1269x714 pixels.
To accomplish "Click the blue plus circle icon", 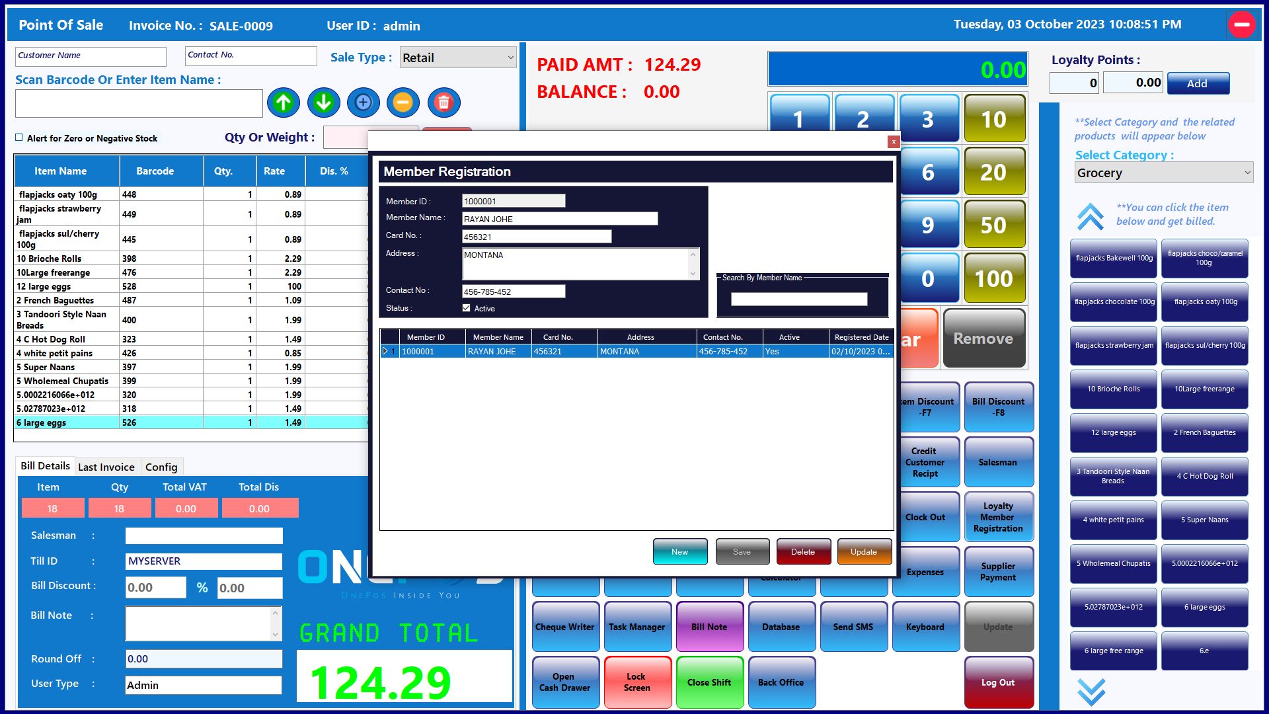I will point(364,102).
